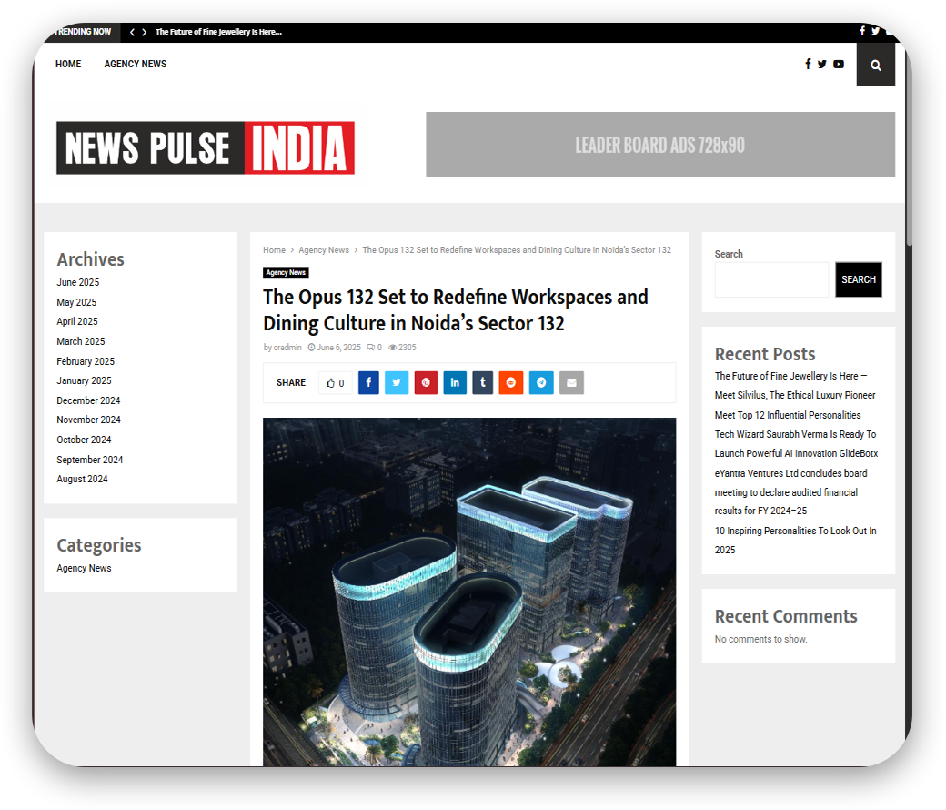The image size is (946, 810).
Task: Show the previous trending headline with left chevron
Action: coord(132,32)
